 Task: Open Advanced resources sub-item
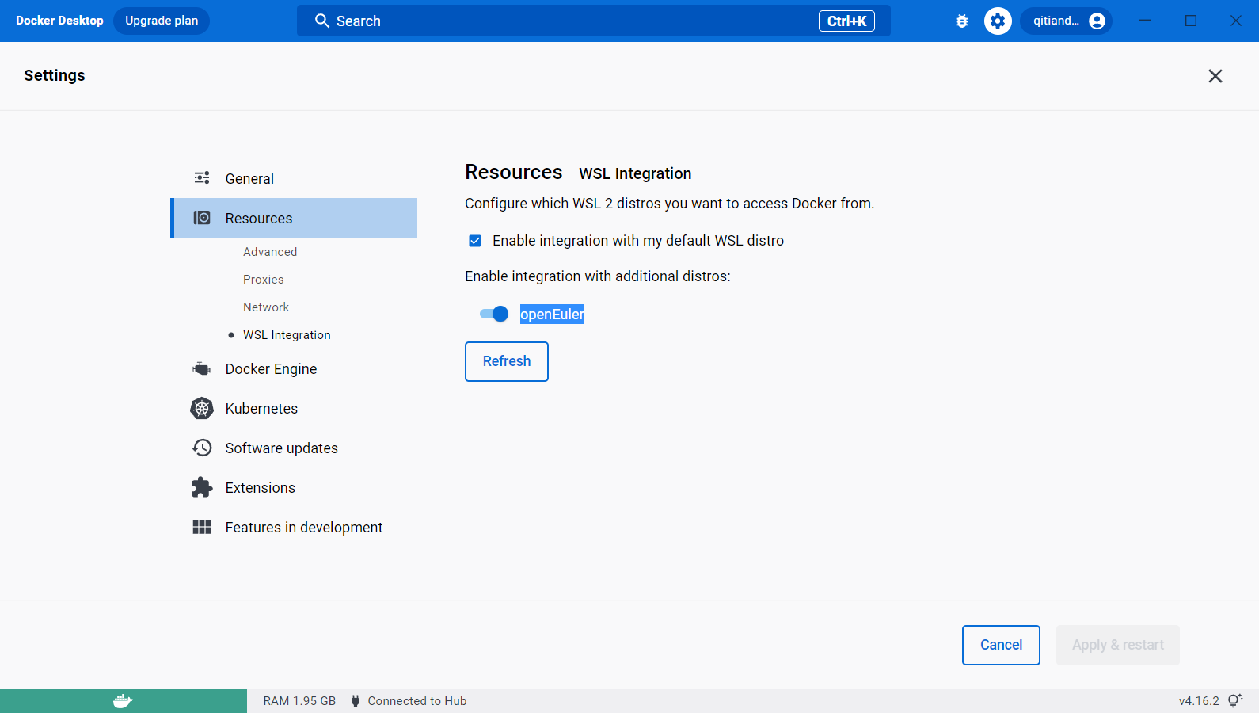(x=270, y=252)
